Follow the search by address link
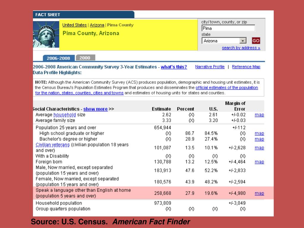 [241, 48]
